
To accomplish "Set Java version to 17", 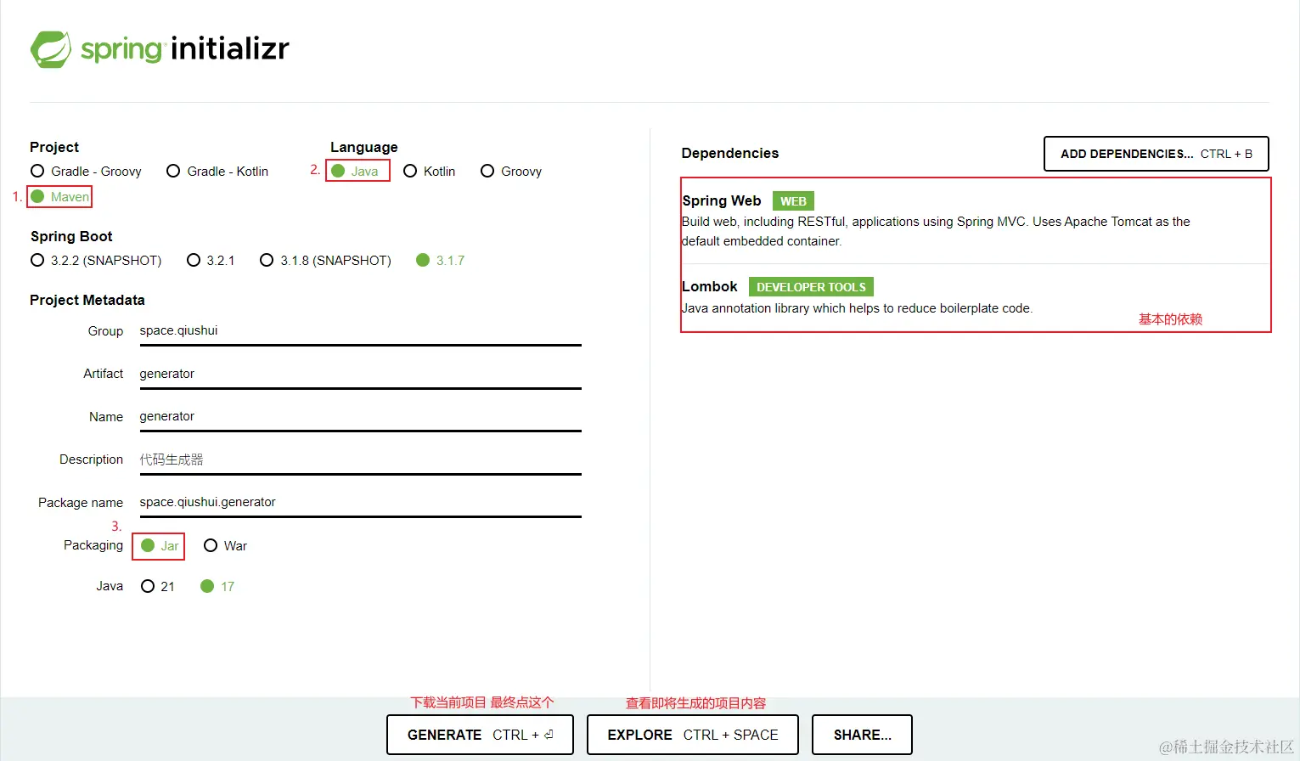I will (x=217, y=587).
